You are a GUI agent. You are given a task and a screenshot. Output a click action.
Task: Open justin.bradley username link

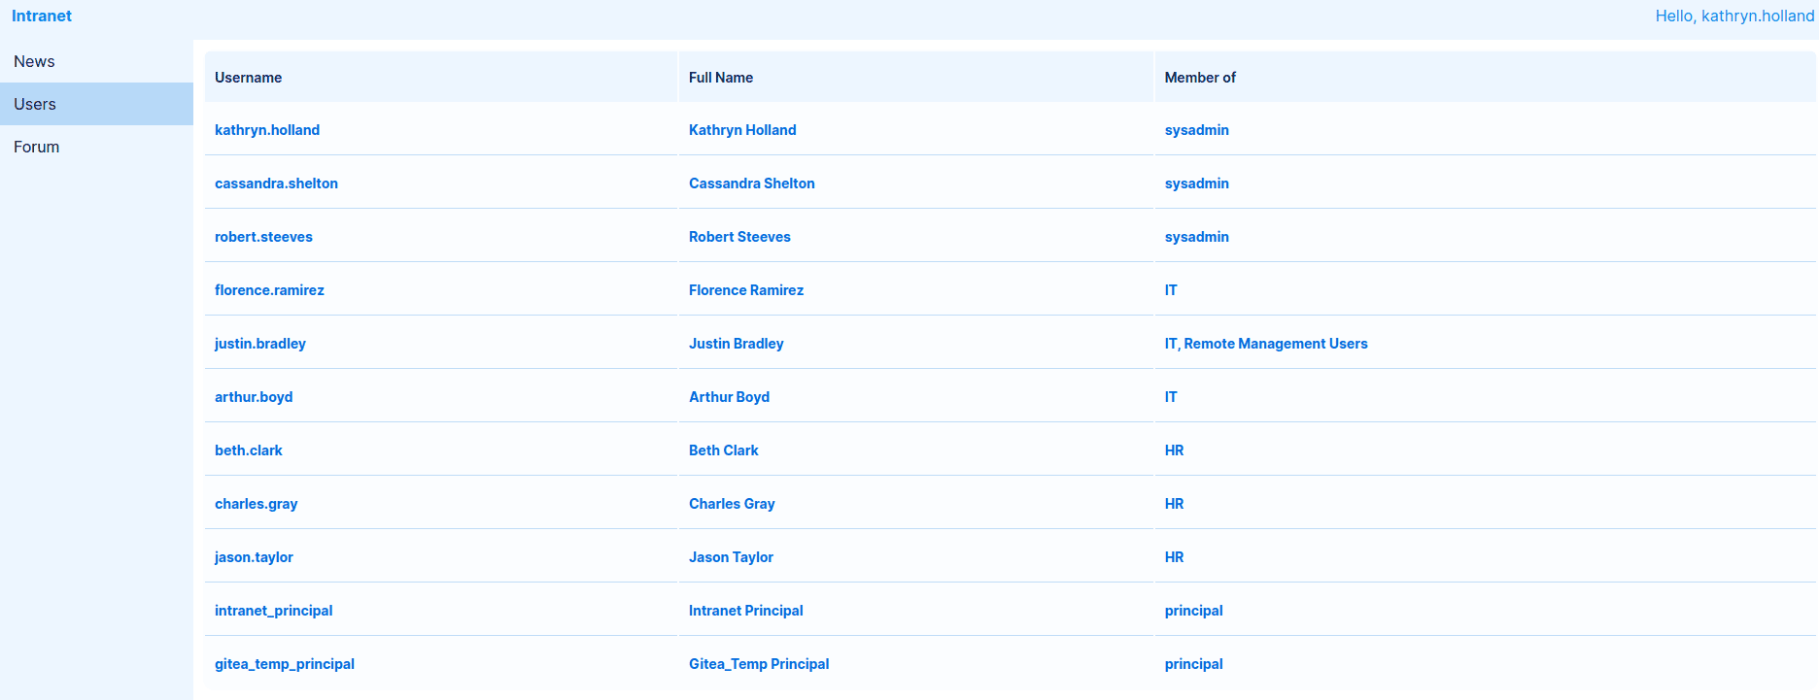coord(260,344)
